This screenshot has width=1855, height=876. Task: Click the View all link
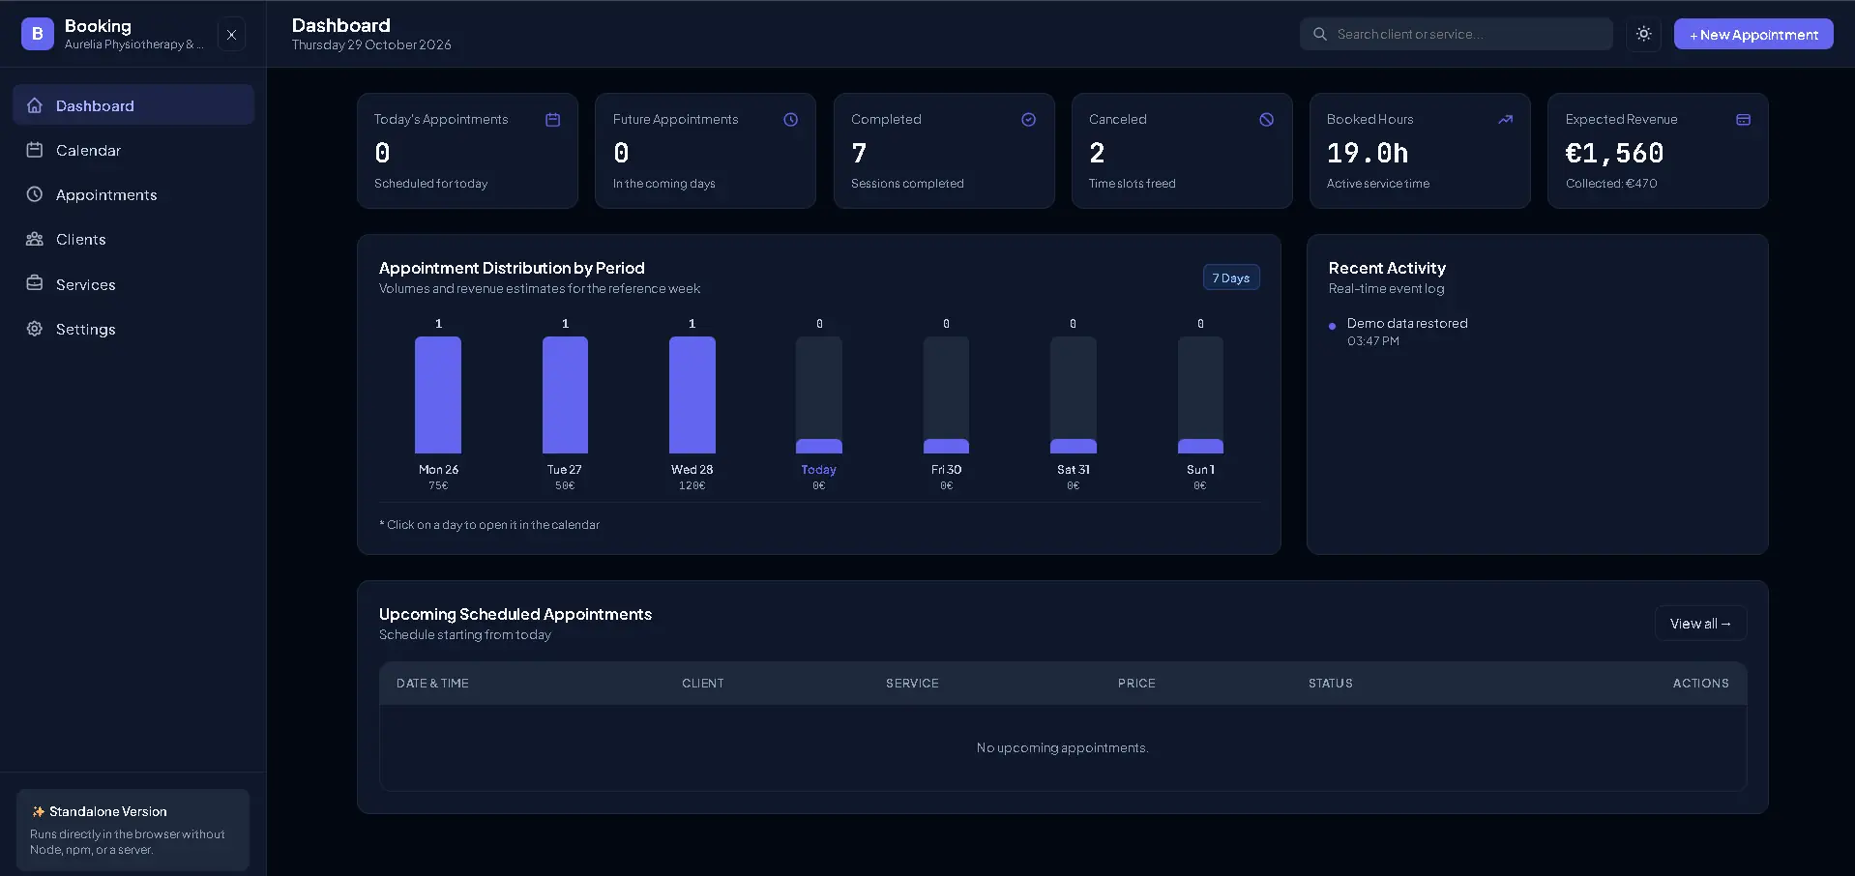pyautogui.click(x=1700, y=624)
